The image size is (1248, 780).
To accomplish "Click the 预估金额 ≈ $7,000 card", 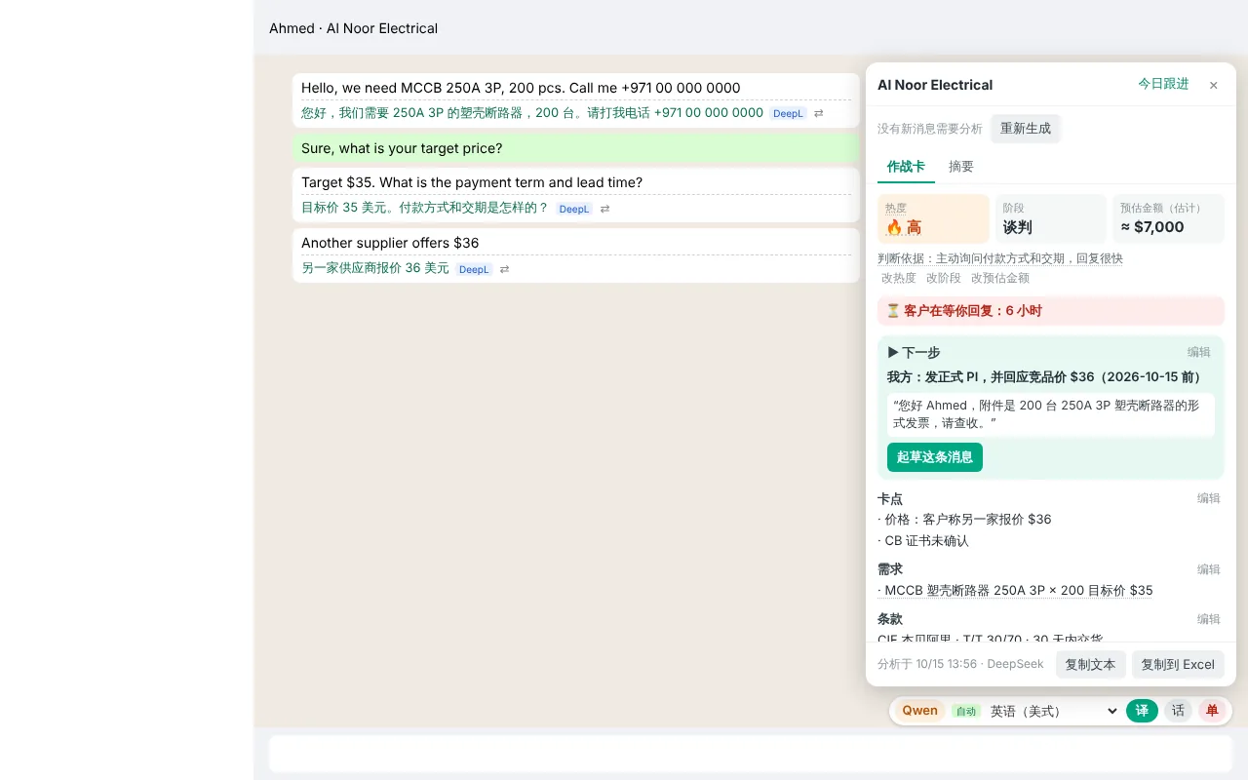I will click(x=1168, y=218).
